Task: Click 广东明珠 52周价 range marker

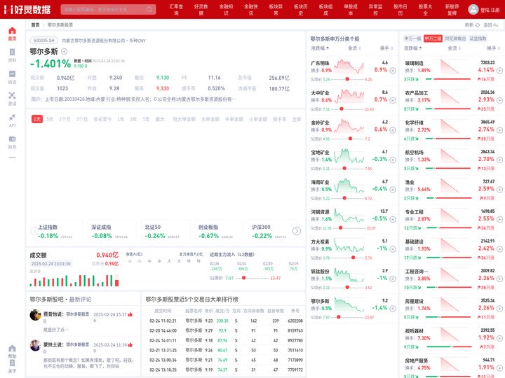Action: click(x=347, y=79)
